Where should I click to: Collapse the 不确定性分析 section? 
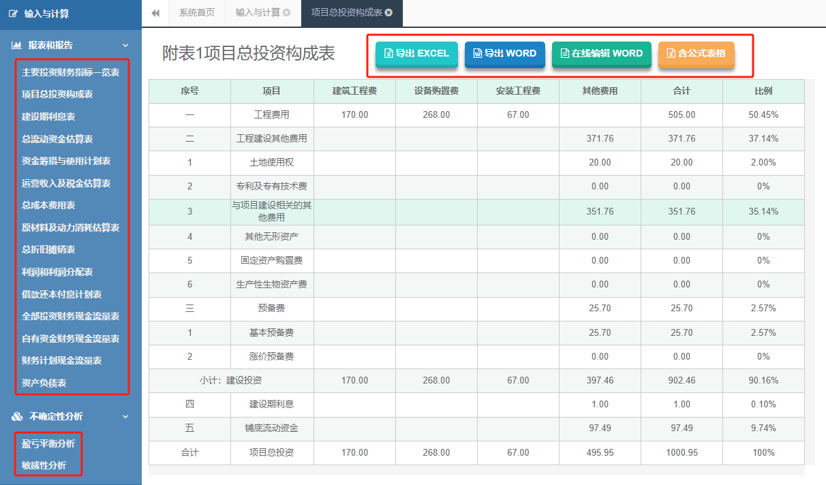(125, 416)
